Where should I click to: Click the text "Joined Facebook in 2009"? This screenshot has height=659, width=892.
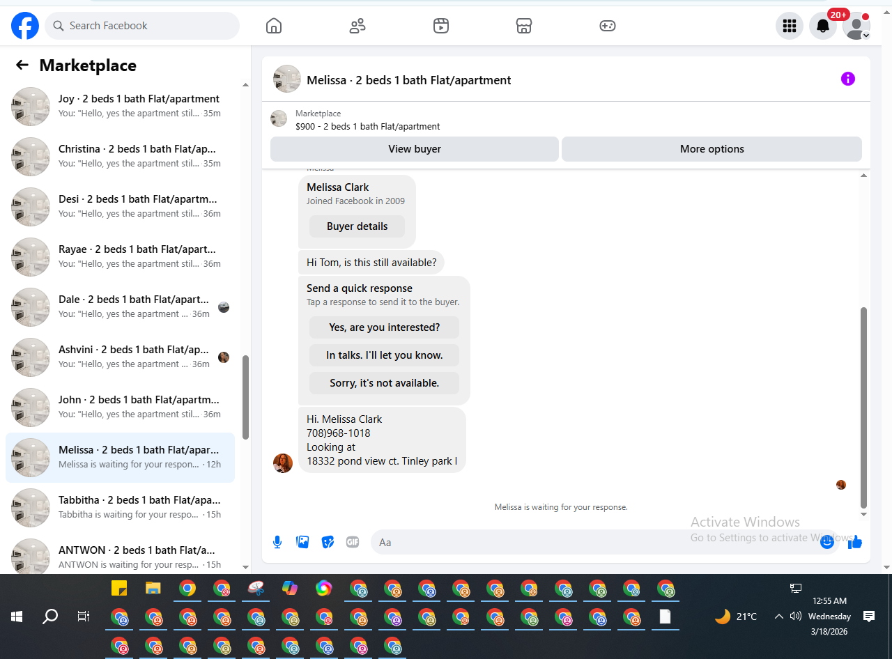pyautogui.click(x=355, y=201)
